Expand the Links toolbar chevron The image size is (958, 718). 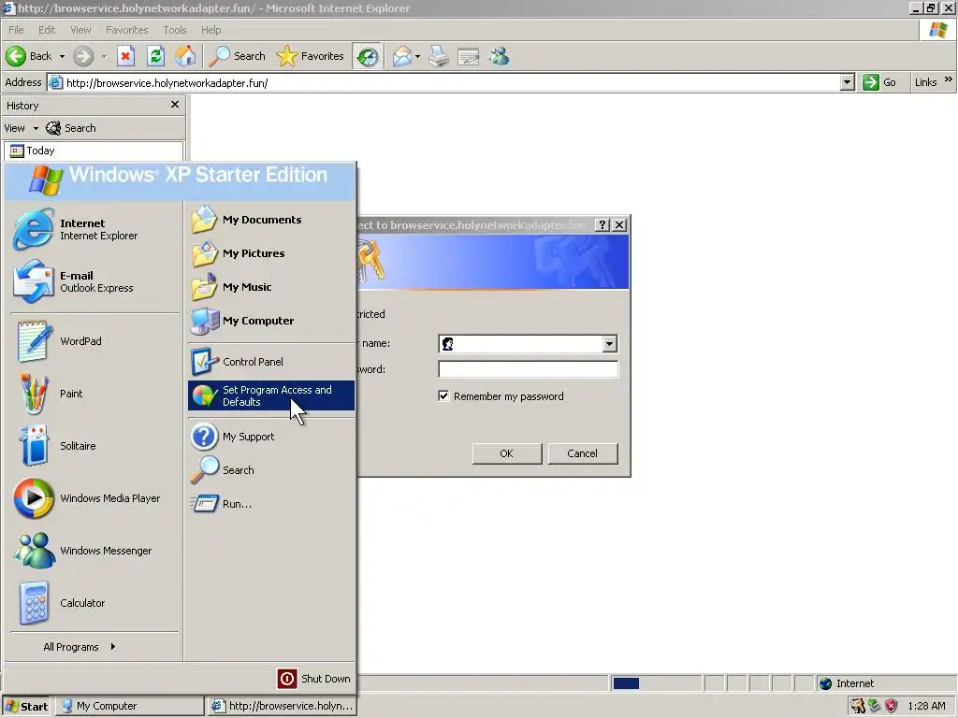pos(949,79)
